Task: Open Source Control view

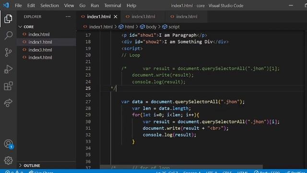Action: click(x=8, y=52)
